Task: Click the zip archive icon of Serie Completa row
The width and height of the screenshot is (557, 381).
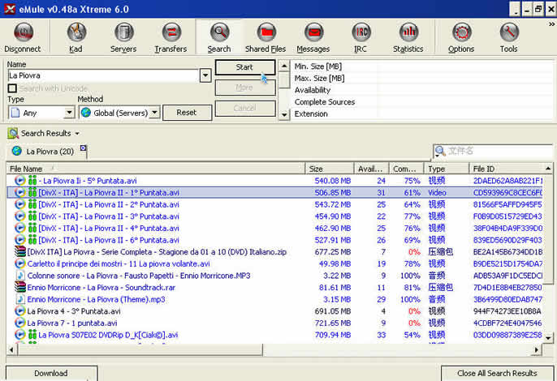Action: [20, 252]
